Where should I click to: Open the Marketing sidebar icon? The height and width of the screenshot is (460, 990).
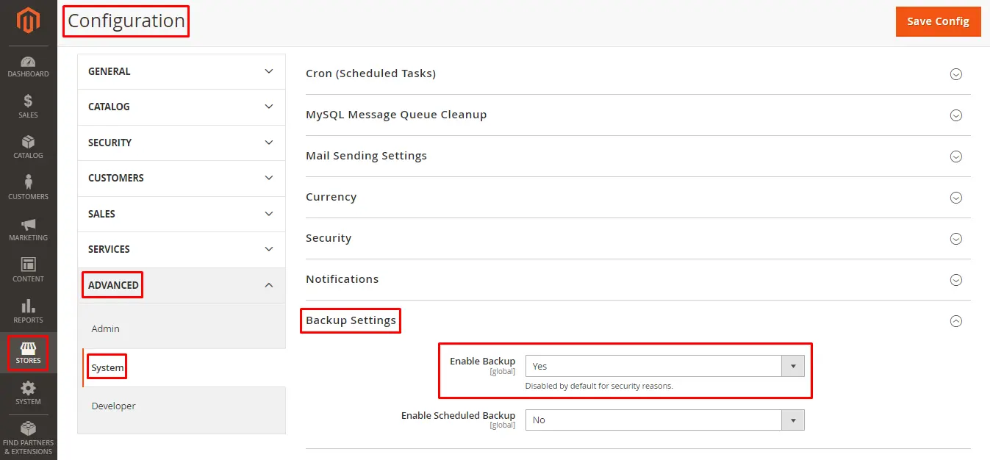point(28,229)
